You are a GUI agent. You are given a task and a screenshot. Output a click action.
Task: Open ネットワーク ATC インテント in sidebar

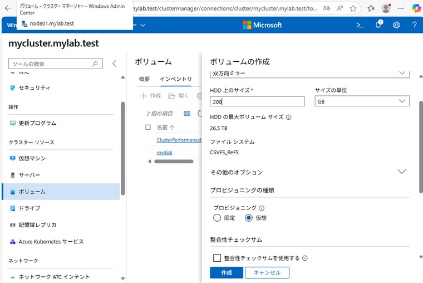[54, 277]
